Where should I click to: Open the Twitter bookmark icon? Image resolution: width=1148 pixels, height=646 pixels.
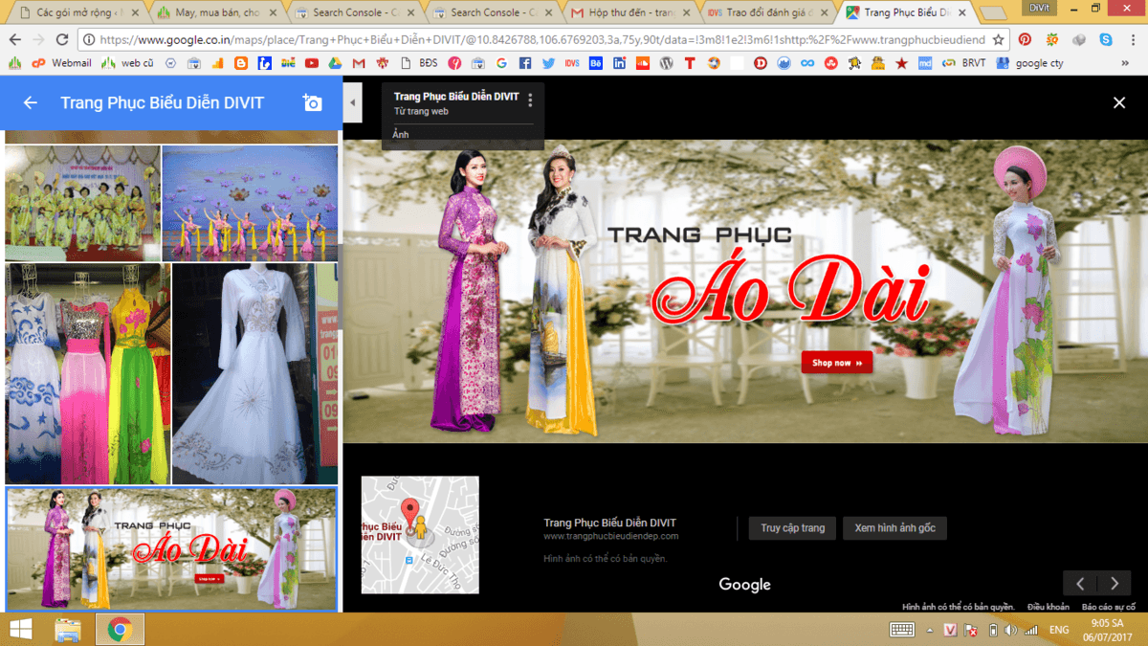click(549, 63)
